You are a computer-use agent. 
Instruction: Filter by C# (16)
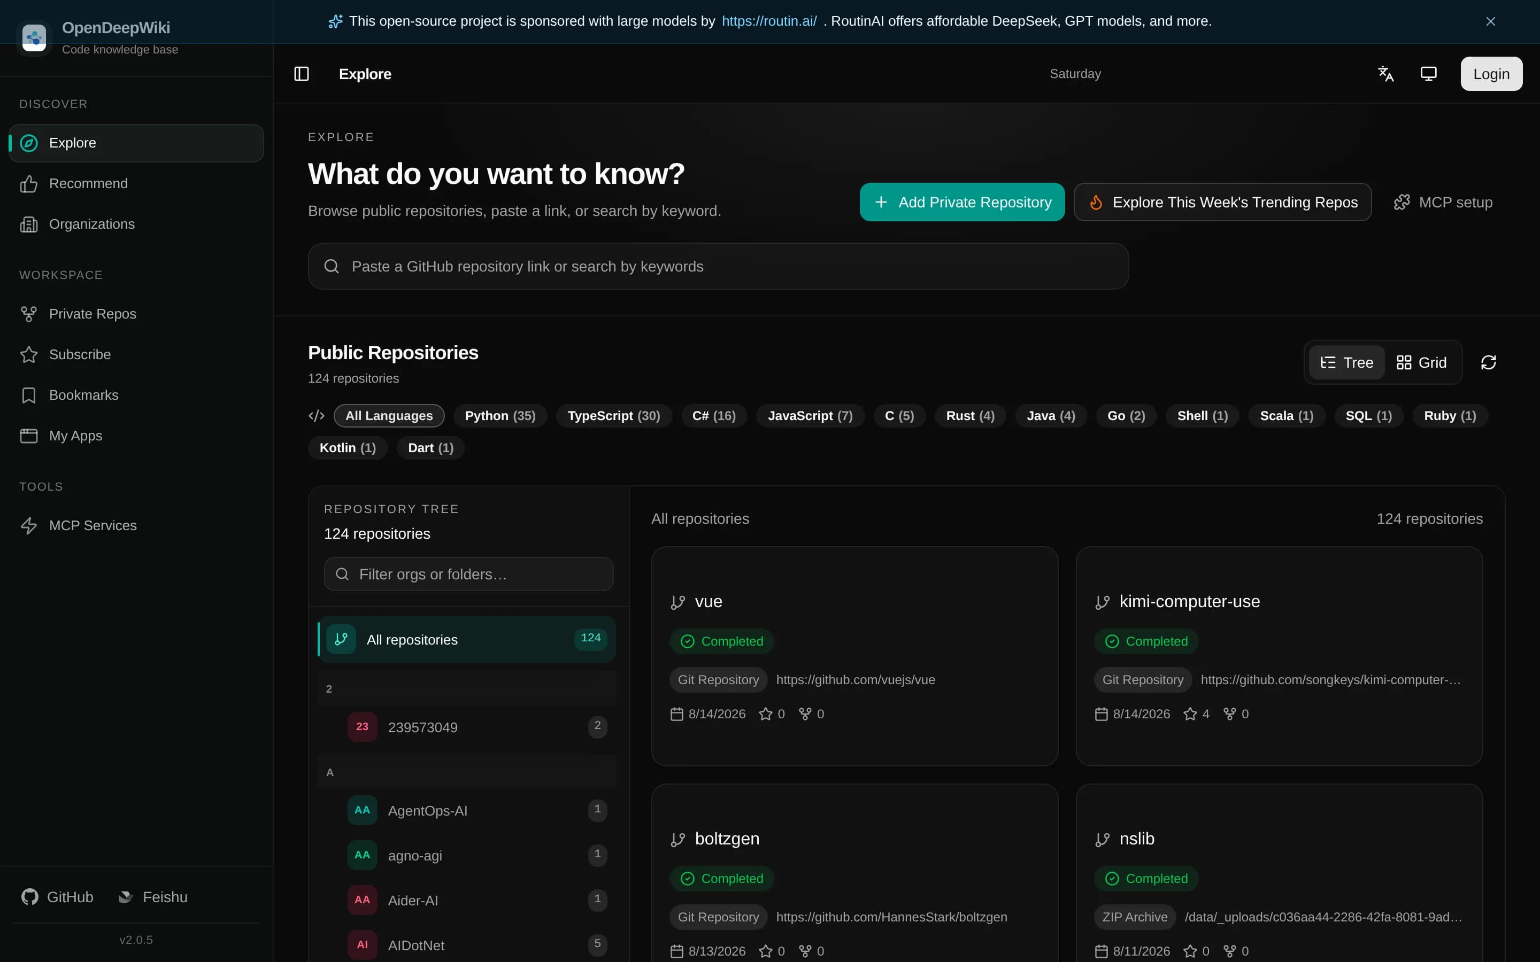click(713, 415)
